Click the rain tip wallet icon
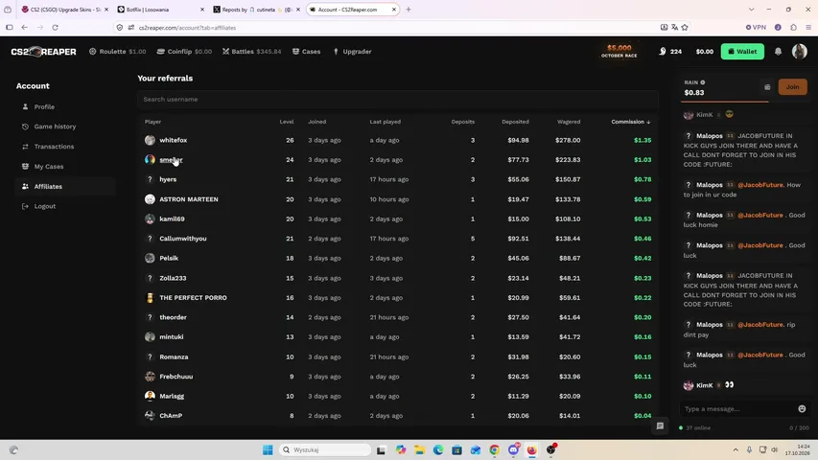This screenshot has width=818, height=460. [x=767, y=87]
